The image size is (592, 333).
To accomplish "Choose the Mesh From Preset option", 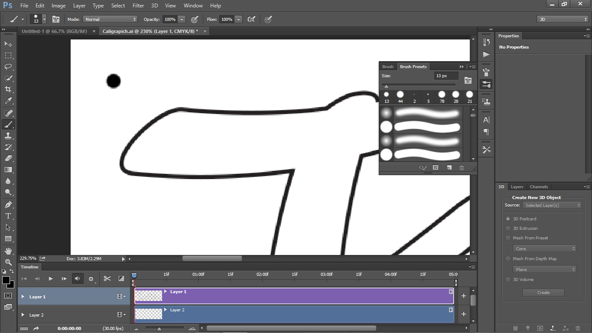I will click(x=507, y=238).
